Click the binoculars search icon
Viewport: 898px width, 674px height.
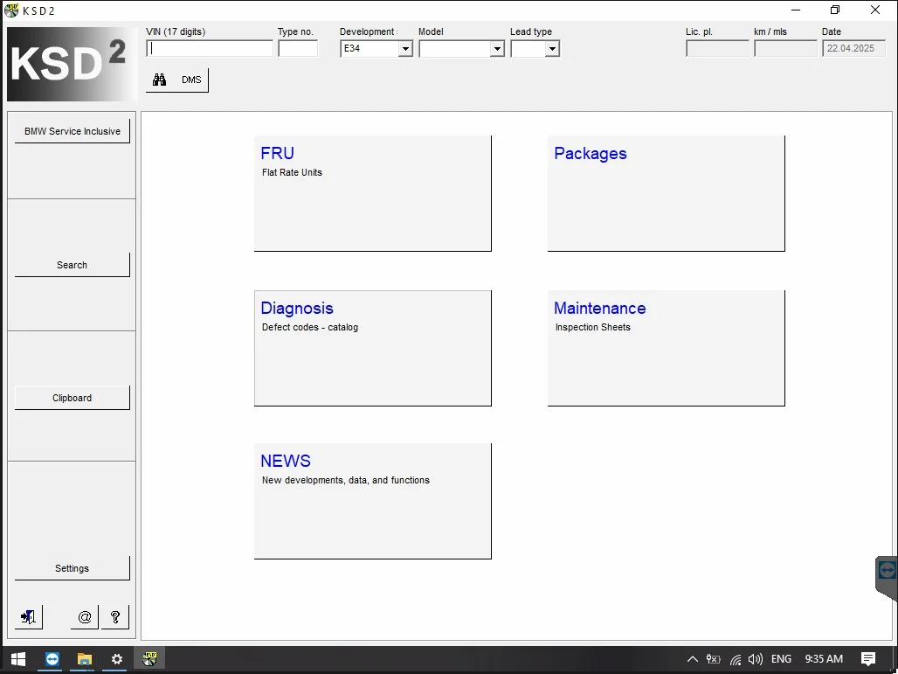[x=159, y=80]
